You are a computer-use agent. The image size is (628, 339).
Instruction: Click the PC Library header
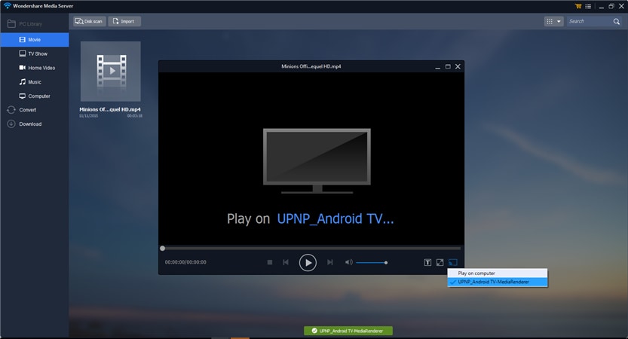tap(25, 24)
